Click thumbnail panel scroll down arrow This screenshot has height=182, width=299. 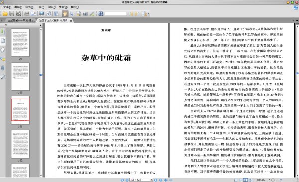pos(41,176)
